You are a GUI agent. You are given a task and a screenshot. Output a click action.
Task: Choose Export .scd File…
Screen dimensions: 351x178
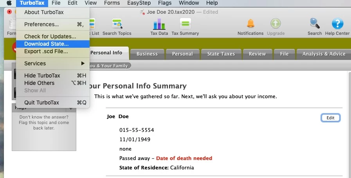[53, 51]
